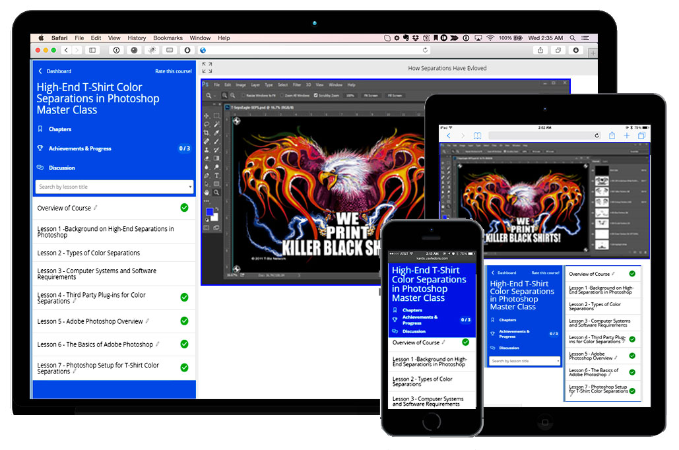Toggle the Lesson 4 completion checkmark on the Mac
This screenshot has width=679, height=450.
click(185, 297)
